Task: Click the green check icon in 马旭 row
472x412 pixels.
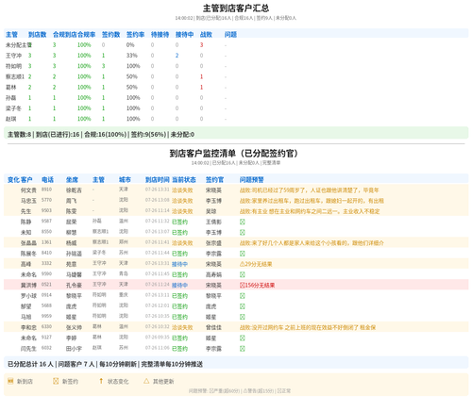Action: [x=242, y=317]
